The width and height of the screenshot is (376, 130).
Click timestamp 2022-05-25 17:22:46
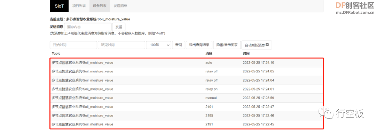pyautogui.click(x=258, y=115)
